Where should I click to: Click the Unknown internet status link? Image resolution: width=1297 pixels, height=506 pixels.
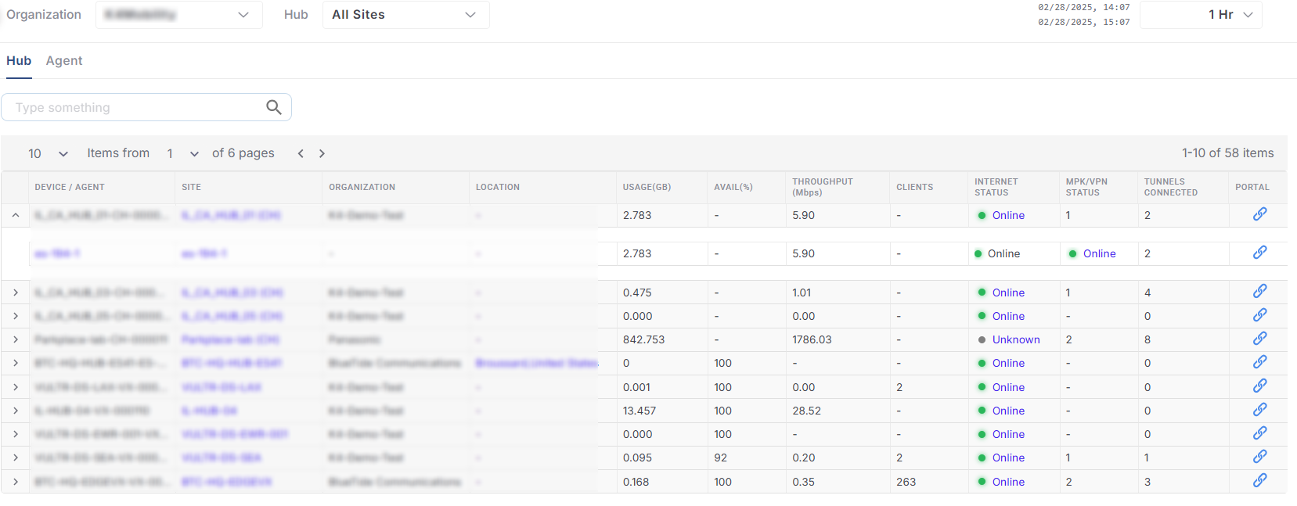(x=1015, y=339)
